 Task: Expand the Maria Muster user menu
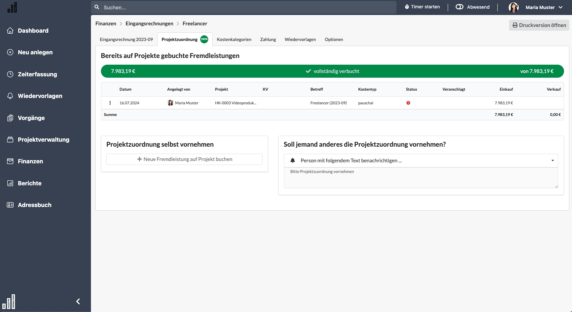(x=561, y=7)
